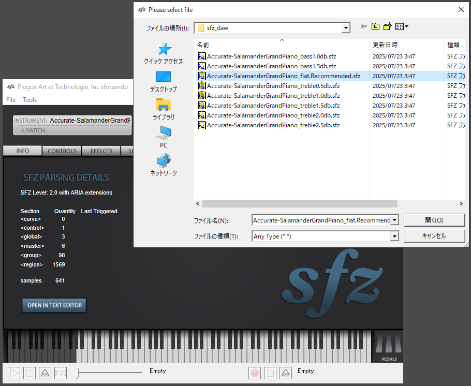Switch to the CONTROLS tab
This screenshot has height=386, width=471.
[62, 151]
